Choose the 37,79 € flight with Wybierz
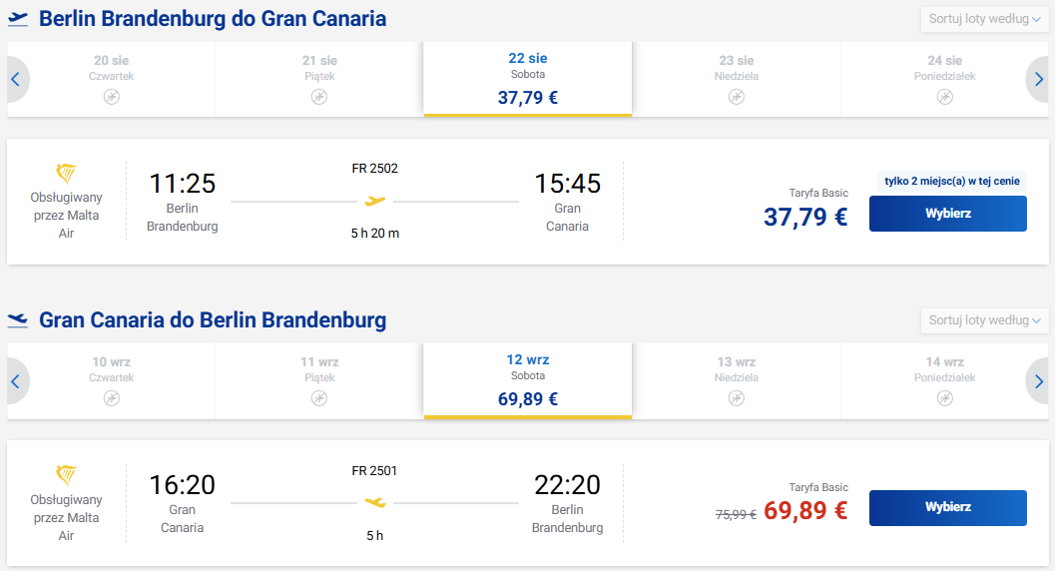 click(947, 214)
